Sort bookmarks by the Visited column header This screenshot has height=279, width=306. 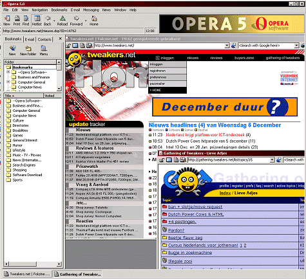click(53, 96)
